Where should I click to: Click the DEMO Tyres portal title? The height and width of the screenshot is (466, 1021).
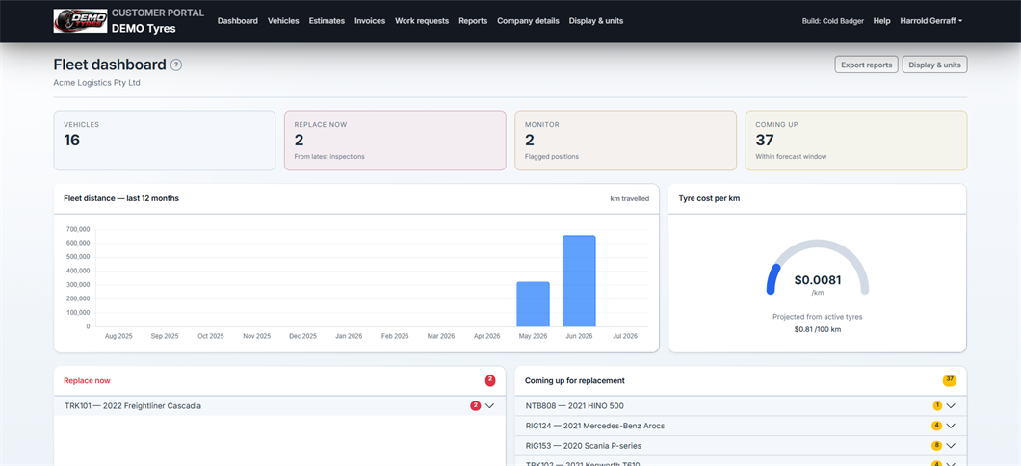(x=144, y=29)
